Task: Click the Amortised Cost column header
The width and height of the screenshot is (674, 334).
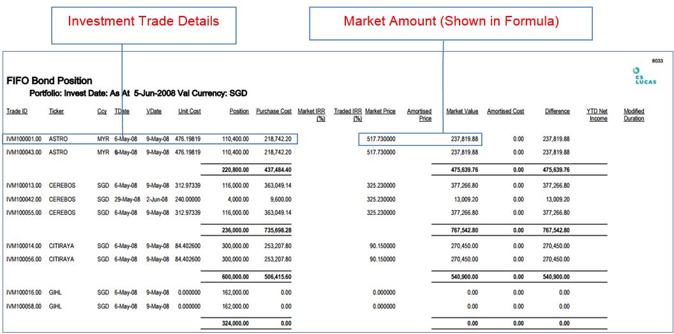Action: (x=506, y=112)
